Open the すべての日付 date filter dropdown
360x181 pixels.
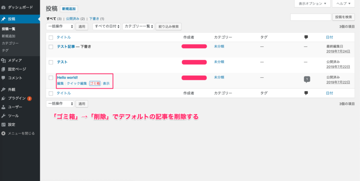point(107,27)
